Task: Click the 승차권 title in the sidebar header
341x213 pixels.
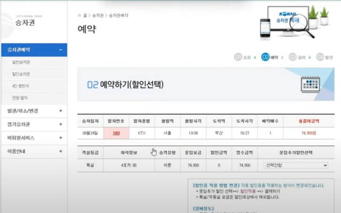Action: coord(25,23)
